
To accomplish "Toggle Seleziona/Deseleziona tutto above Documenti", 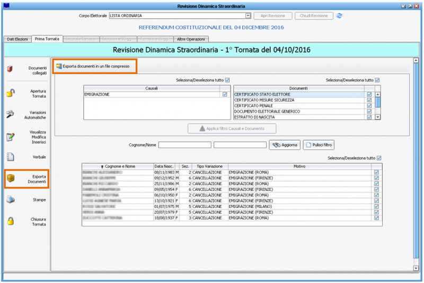I will (x=377, y=80).
